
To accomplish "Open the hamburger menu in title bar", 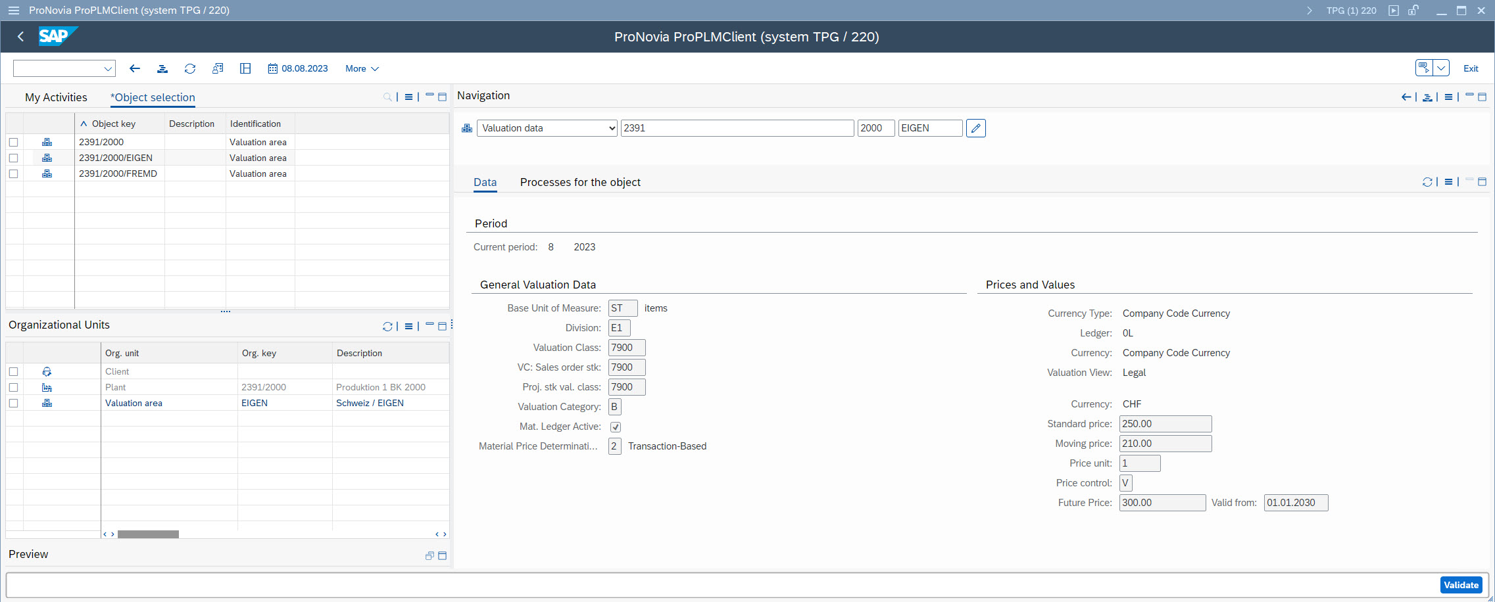I will coord(13,11).
